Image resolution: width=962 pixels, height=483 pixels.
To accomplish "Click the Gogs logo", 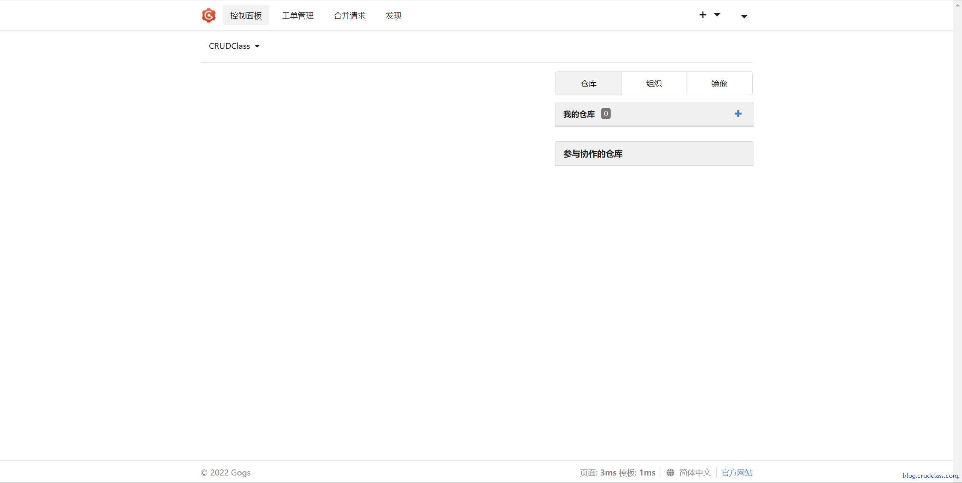I will (209, 15).
